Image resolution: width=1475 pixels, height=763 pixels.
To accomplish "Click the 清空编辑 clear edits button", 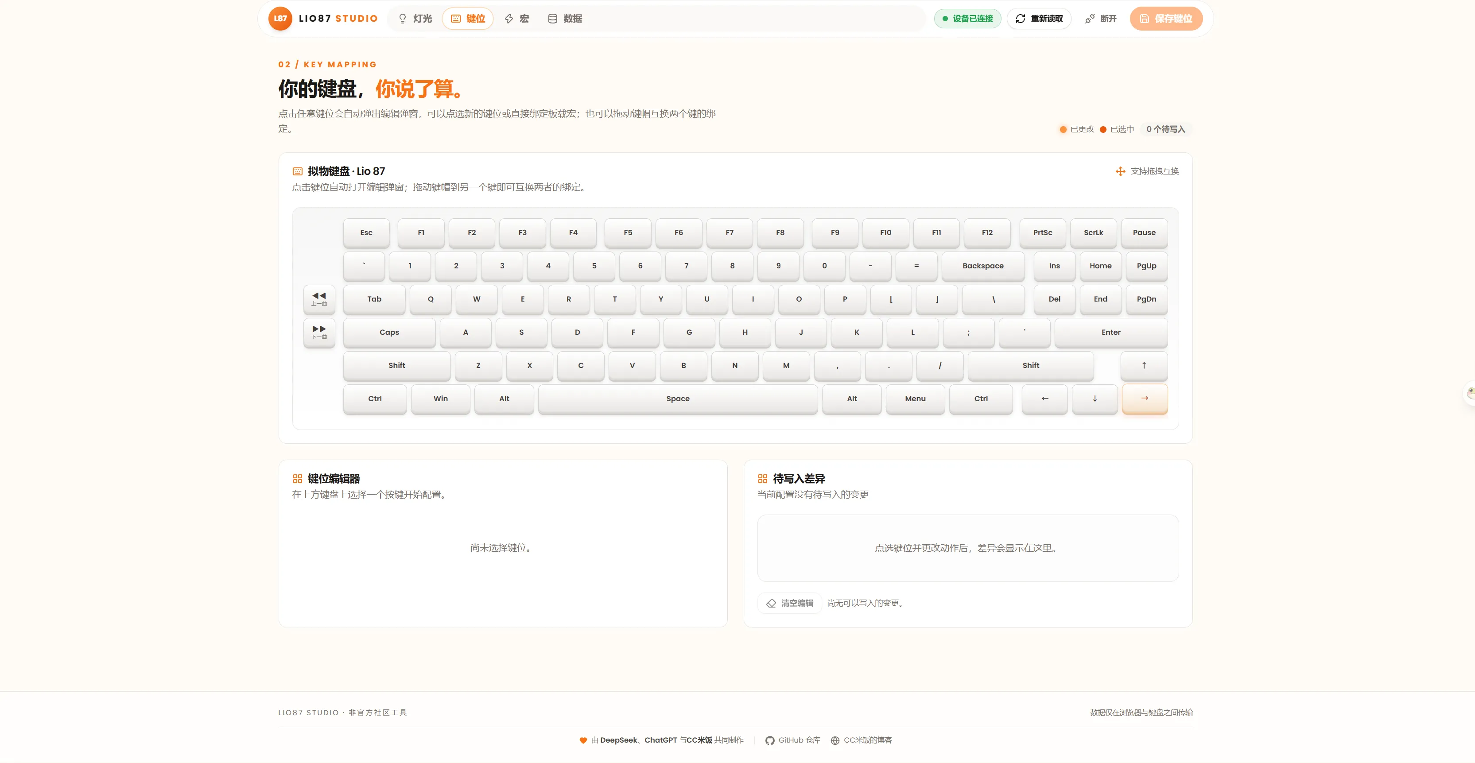I will tap(790, 603).
